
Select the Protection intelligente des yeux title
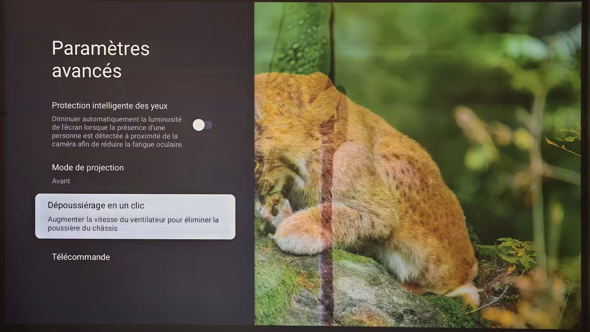coord(109,106)
